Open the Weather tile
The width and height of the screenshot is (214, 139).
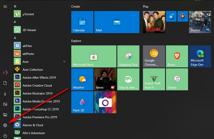tap(82, 79)
